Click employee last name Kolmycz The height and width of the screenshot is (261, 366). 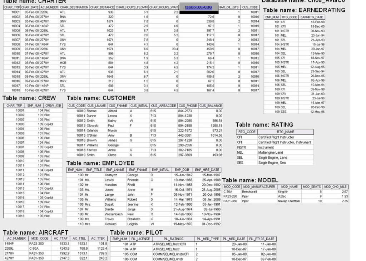tap(111, 175)
